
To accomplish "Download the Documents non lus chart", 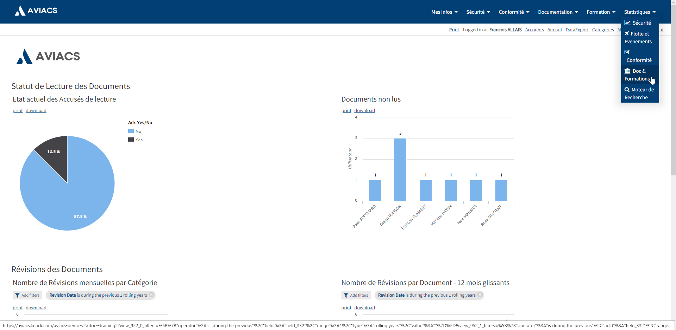I will pyautogui.click(x=364, y=111).
